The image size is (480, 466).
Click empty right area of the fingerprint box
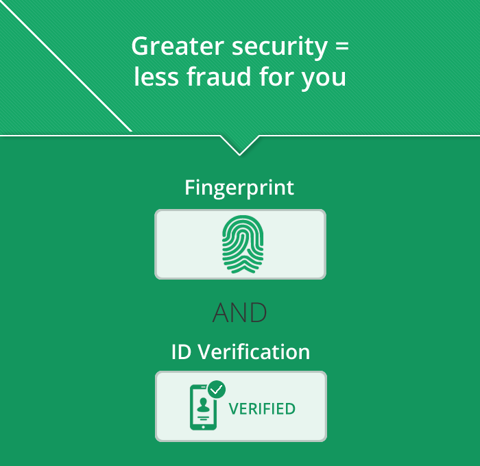pyautogui.click(x=294, y=244)
